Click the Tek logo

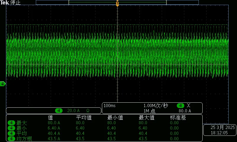4,3
